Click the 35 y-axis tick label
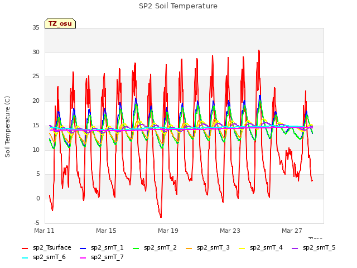This screenshot has height=268, width=357. pyautogui.click(x=36, y=27)
